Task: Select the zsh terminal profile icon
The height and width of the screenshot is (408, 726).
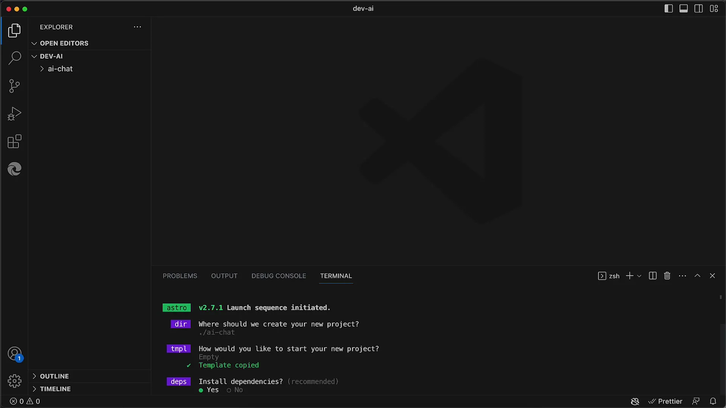Action: [x=602, y=276]
